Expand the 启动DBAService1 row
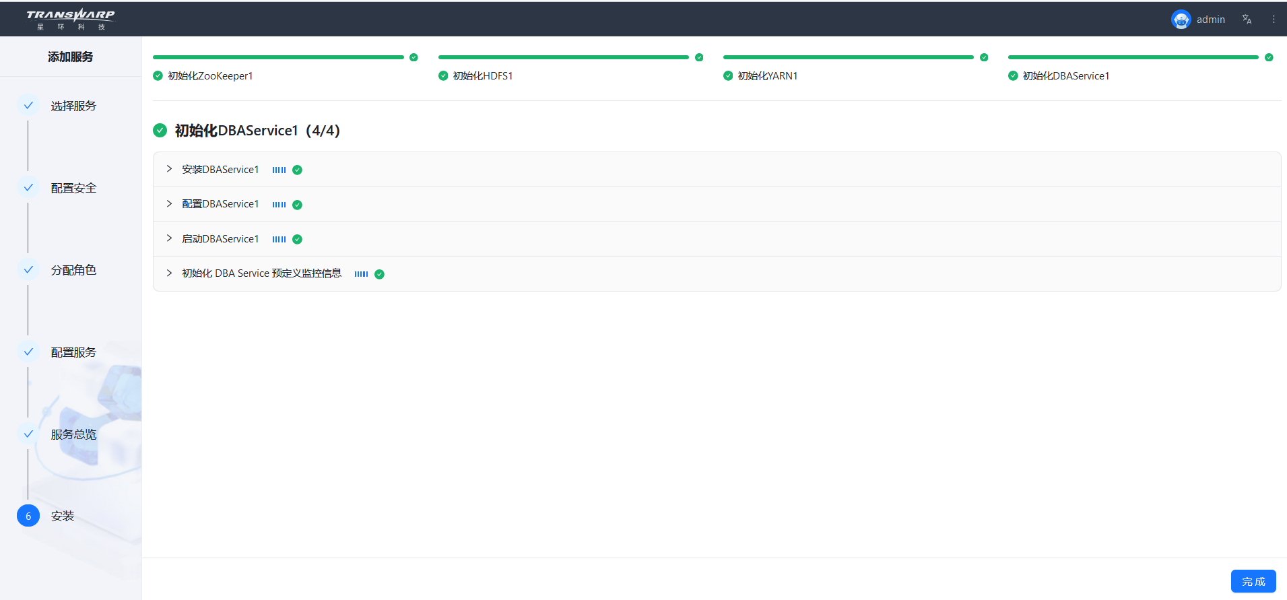Image resolution: width=1287 pixels, height=600 pixels. [169, 238]
